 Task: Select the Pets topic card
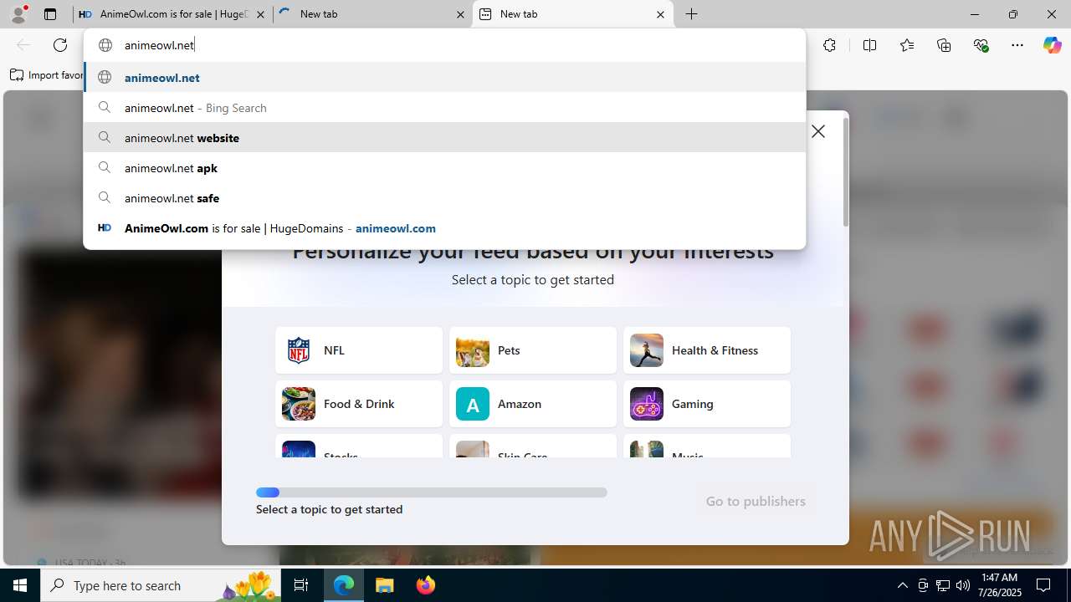tap(533, 350)
